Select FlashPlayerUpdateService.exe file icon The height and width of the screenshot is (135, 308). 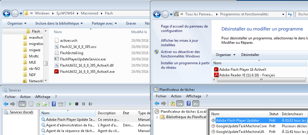pyautogui.click(x=57, y=59)
